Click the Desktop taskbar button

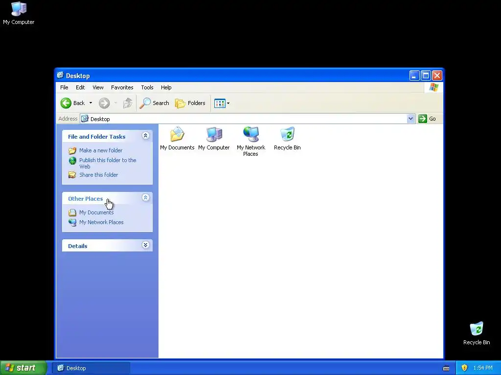pos(91,368)
